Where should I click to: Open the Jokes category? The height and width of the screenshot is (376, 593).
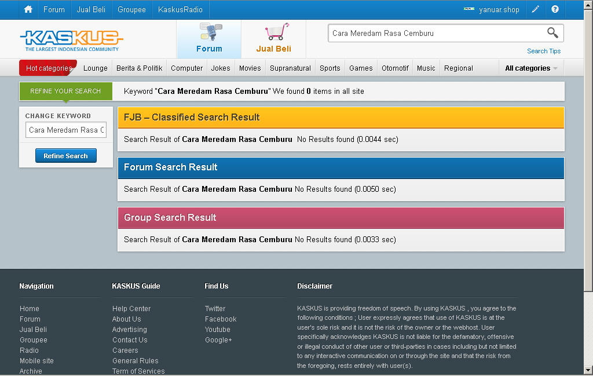click(x=221, y=68)
